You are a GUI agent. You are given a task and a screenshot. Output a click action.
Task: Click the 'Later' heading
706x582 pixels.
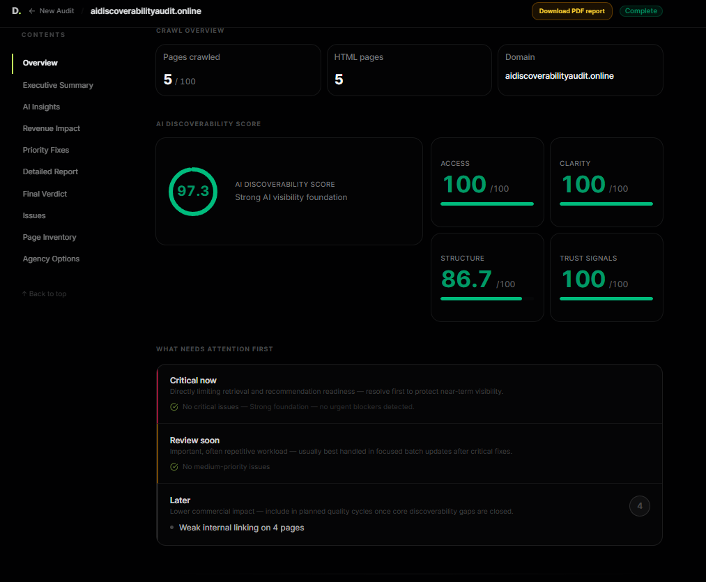click(x=180, y=500)
